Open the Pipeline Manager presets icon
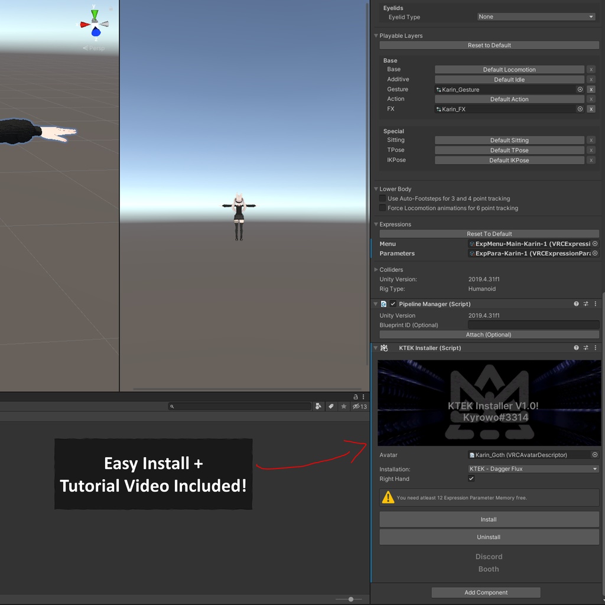This screenshot has width=605, height=605. pyautogui.click(x=585, y=304)
